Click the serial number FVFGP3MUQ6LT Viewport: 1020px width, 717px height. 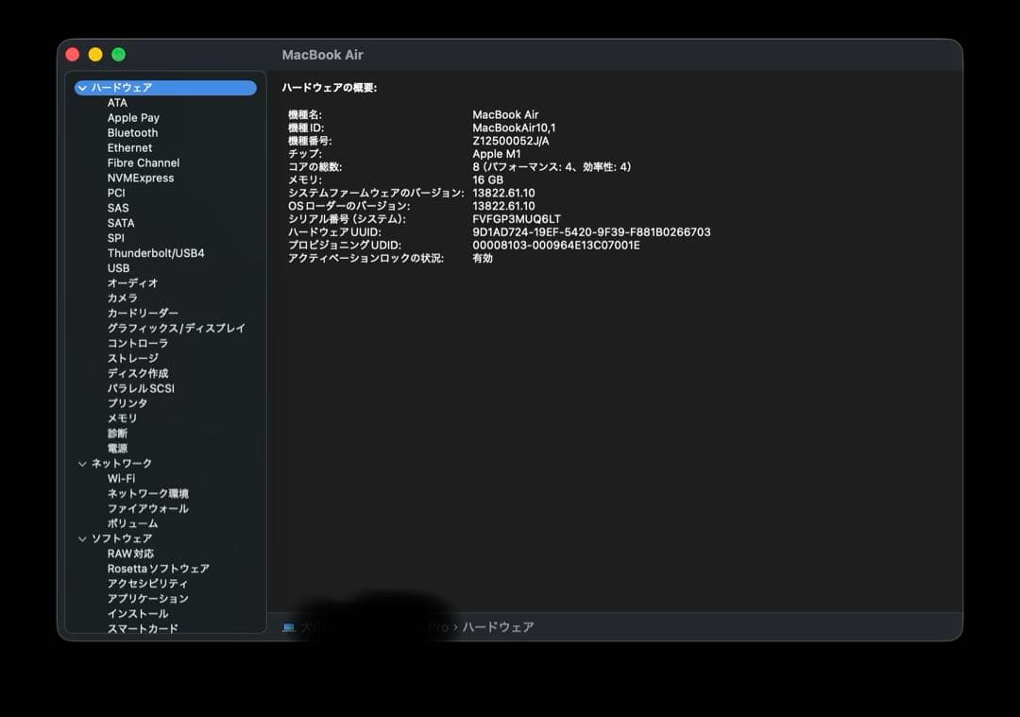[x=516, y=219]
